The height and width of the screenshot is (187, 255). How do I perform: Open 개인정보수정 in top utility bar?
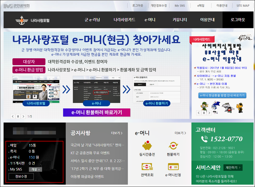coord(159,6)
